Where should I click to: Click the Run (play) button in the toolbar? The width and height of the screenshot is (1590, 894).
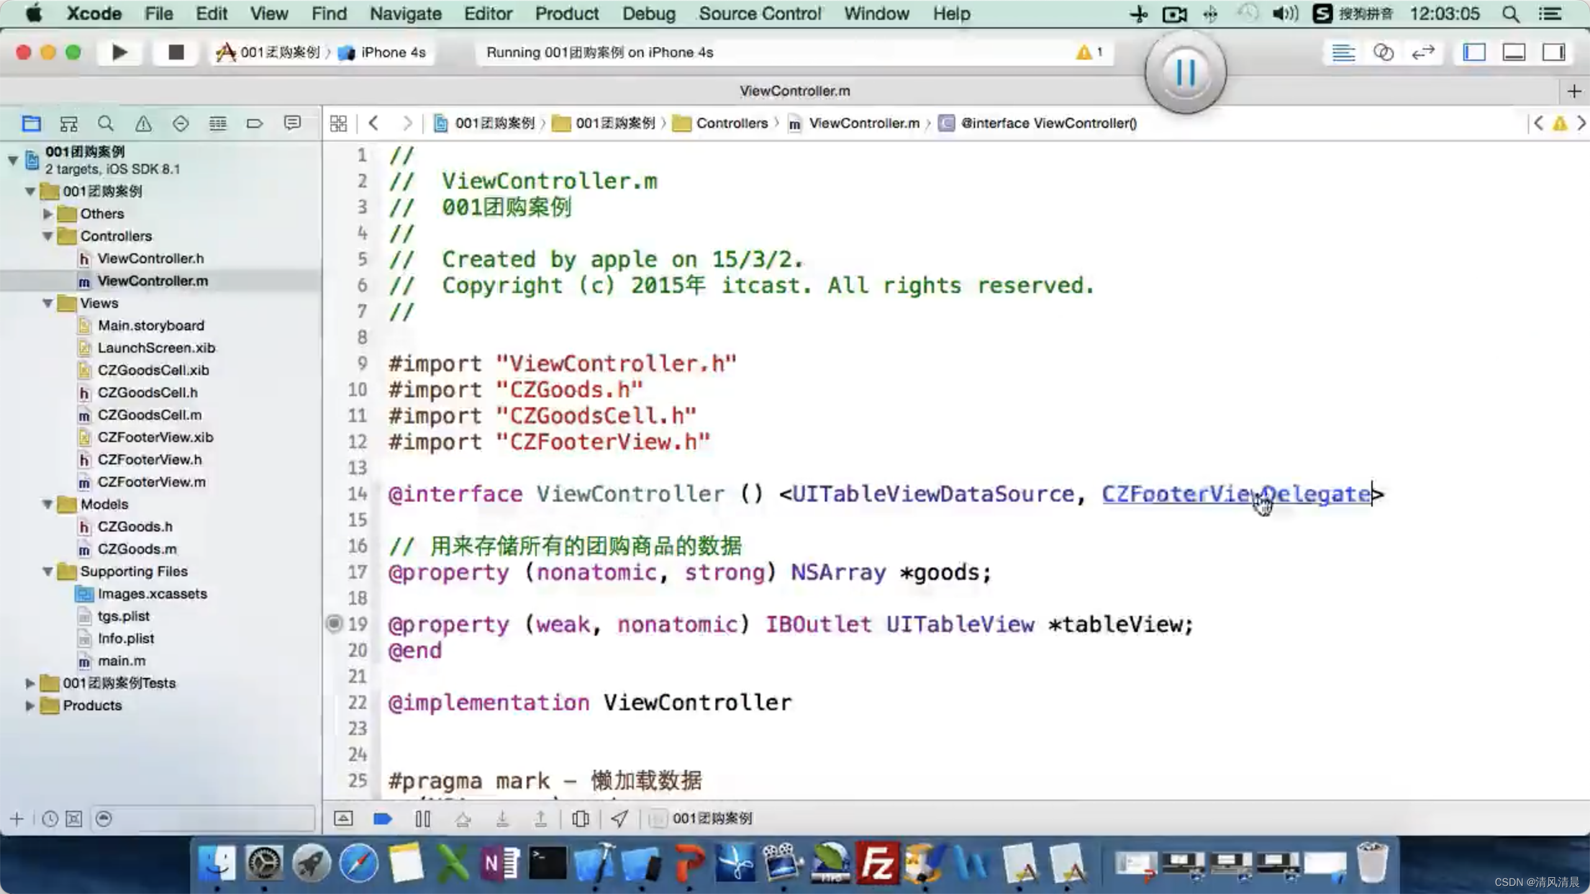coord(119,53)
